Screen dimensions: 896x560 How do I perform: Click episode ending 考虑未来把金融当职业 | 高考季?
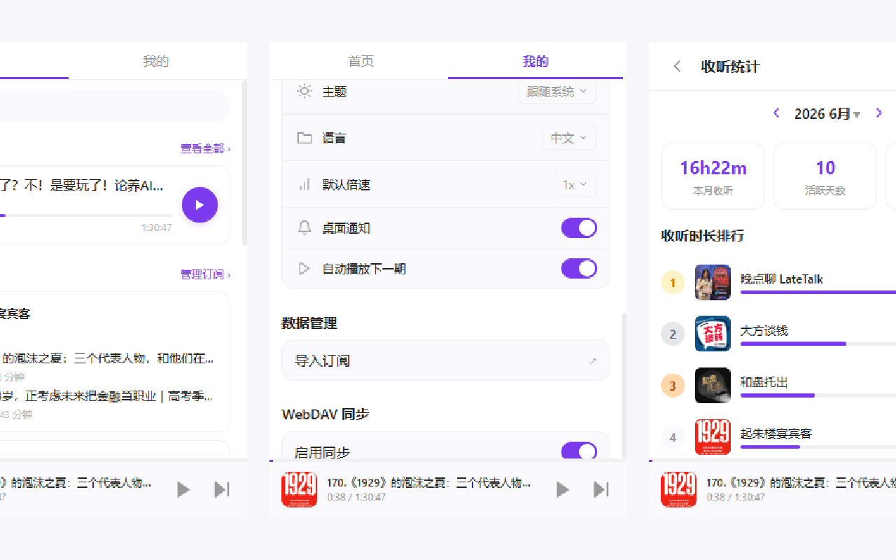click(x=106, y=396)
